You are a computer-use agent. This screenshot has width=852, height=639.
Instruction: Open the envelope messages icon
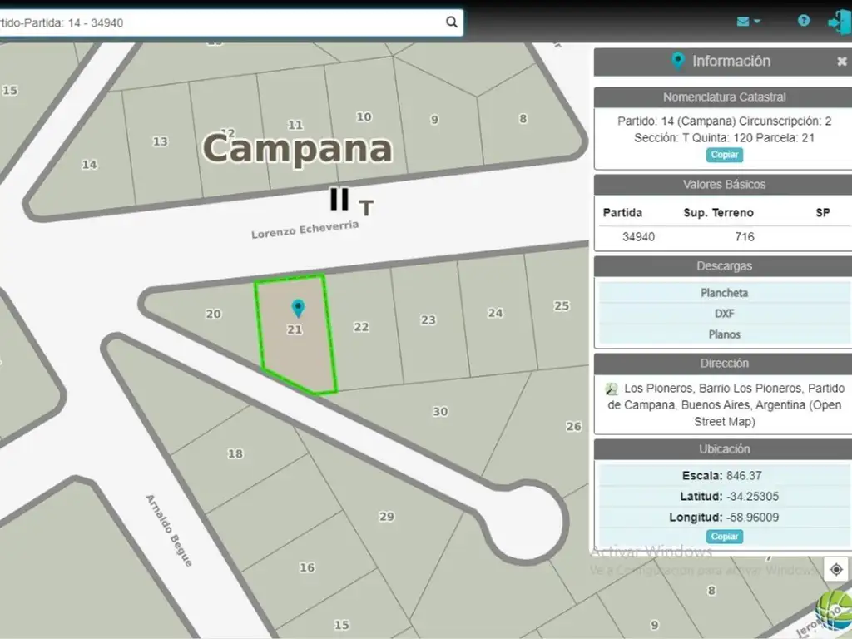(x=743, y=21)
